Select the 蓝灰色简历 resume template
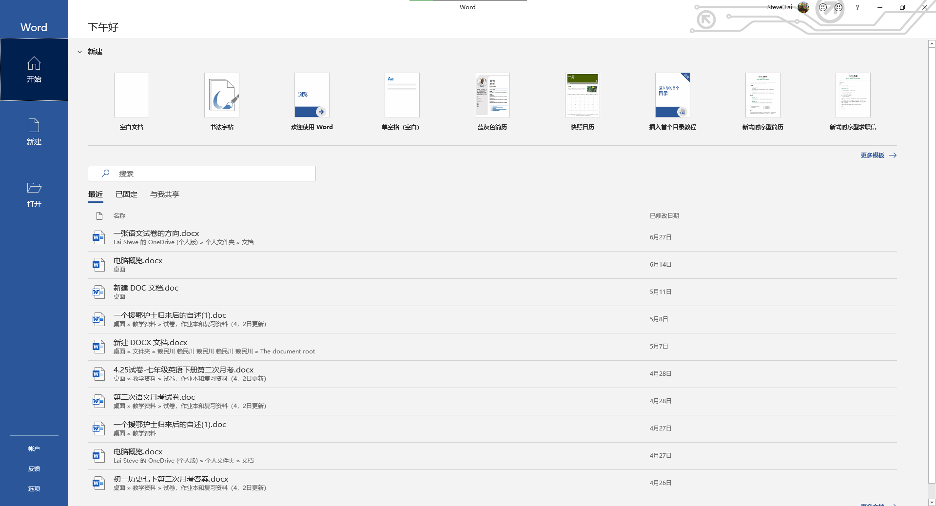Image resolution: width=936 pixels, height=506 pixels. tap(492, 101)
